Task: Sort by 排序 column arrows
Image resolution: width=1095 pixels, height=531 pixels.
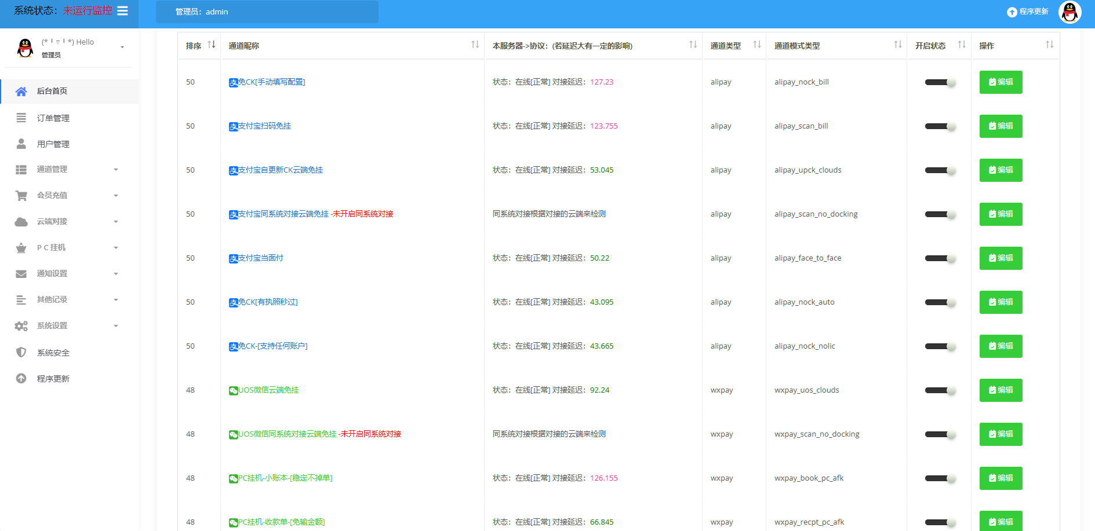Action: coord(212,45)
